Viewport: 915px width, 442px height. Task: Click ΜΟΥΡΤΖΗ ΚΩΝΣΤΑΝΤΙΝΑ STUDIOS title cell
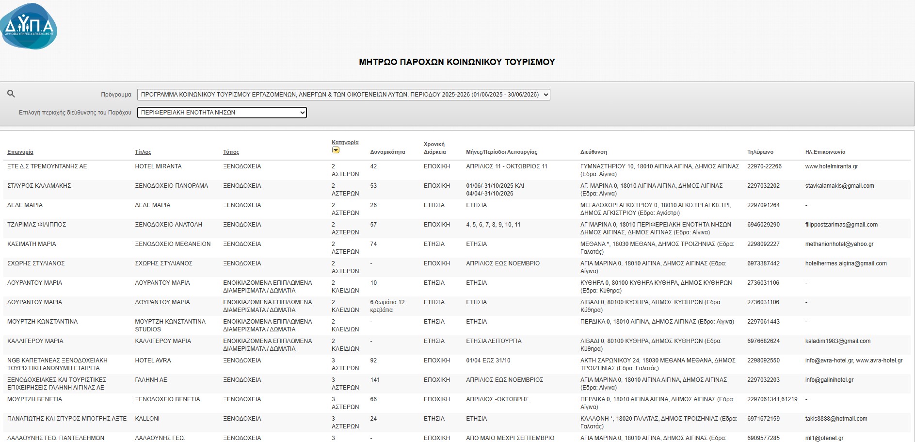coord(170,326)
